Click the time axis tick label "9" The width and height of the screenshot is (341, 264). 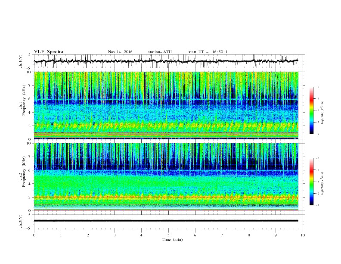coord(276,235)
